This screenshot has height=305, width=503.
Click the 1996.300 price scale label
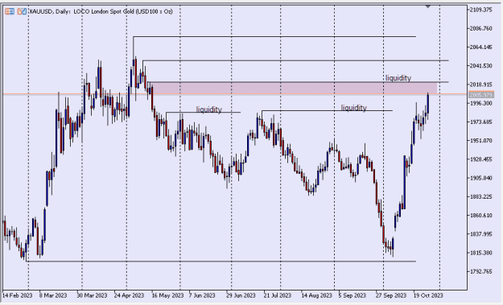click(480, 103)
